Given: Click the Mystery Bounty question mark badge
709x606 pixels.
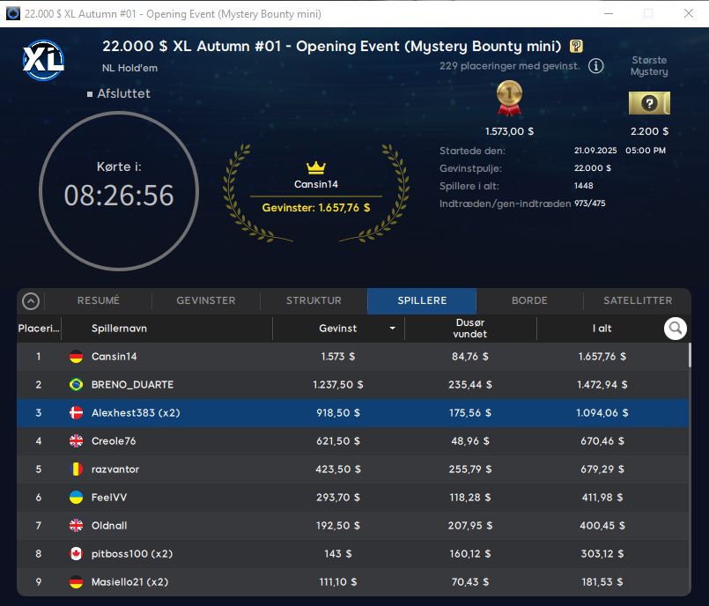Looking at the screenshot, I should tap(576, 47).
